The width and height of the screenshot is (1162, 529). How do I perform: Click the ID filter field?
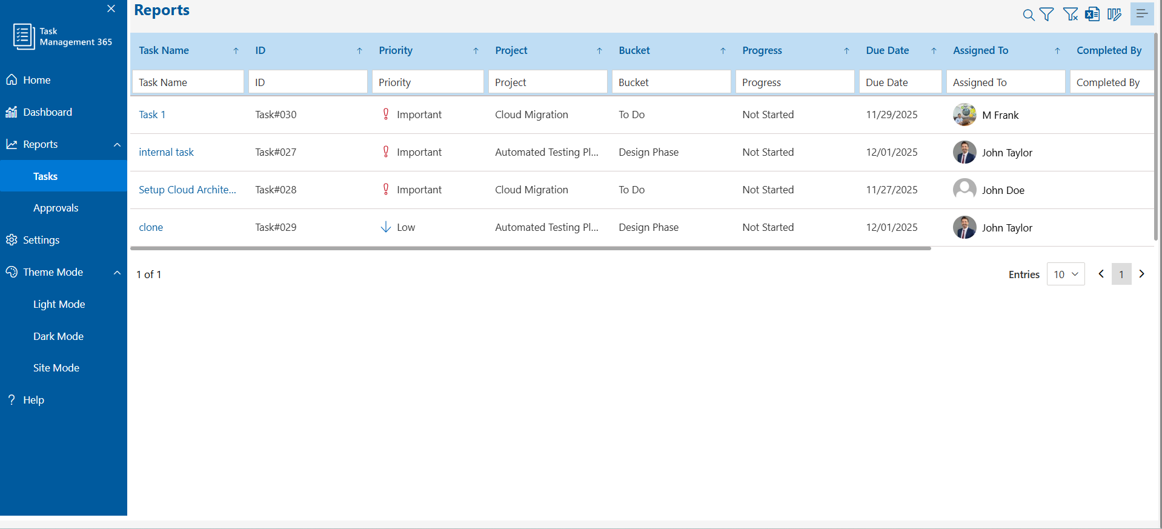[308, 82]
